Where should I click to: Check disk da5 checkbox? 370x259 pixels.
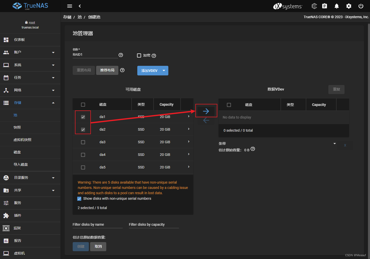83,167
